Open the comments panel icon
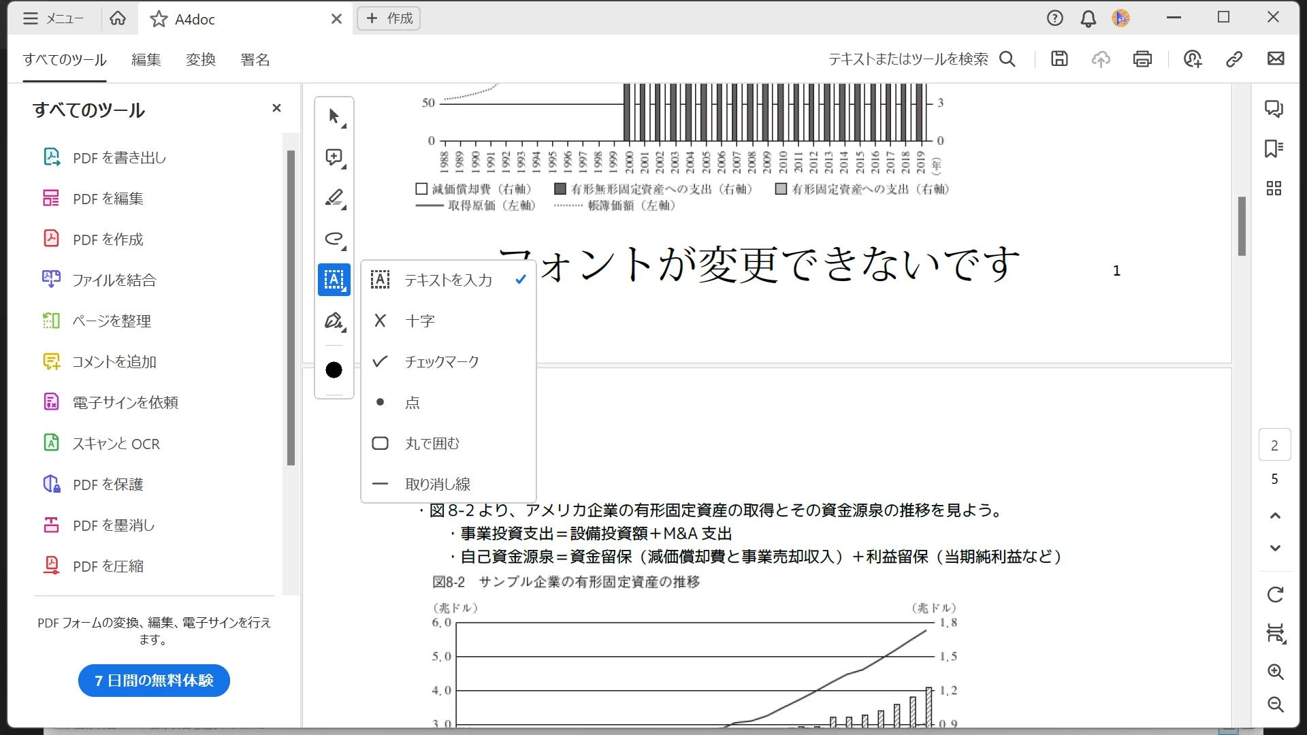Viewport: 1307px width, 735px height. tap(1274, 109)
